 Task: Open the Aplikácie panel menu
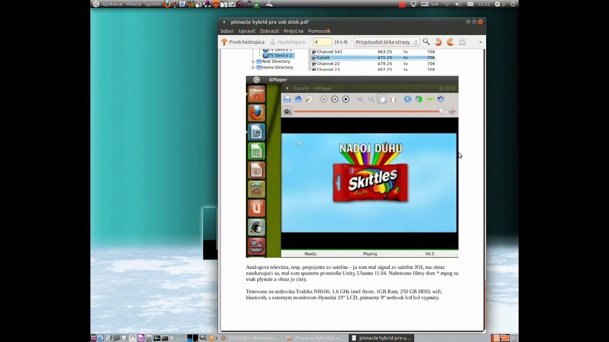[x=112, y=4]
